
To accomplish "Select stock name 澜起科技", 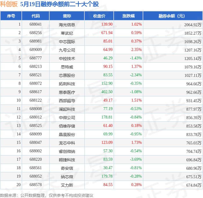I will click(67, 109).
